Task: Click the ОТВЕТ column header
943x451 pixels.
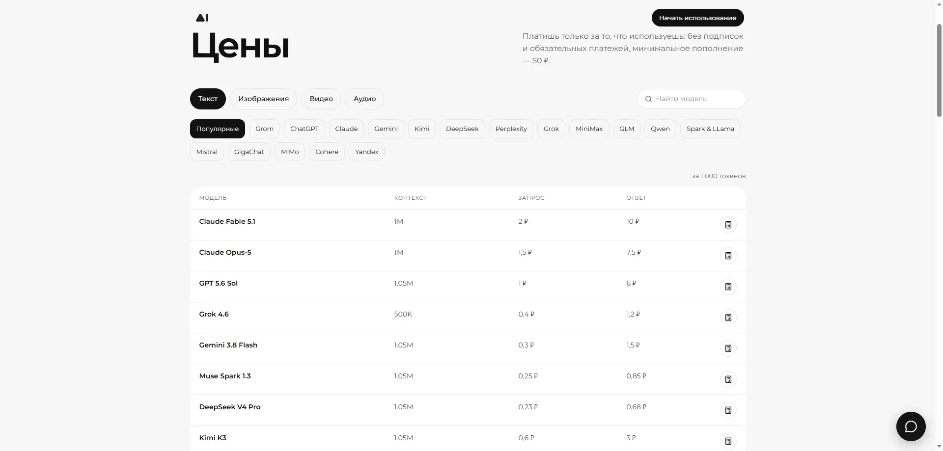Action: click(x=636, y=198)
